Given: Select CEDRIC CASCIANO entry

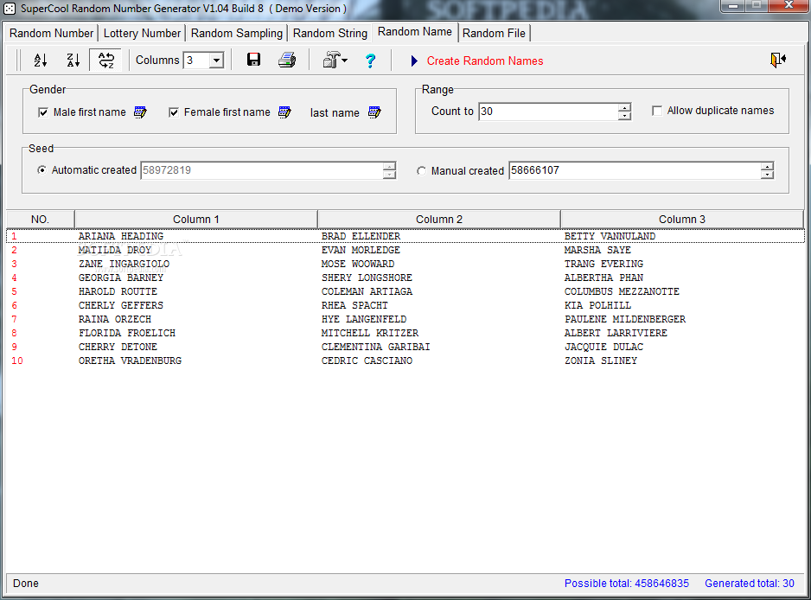Looking at the screenshot, I should [x=367, y=361].
